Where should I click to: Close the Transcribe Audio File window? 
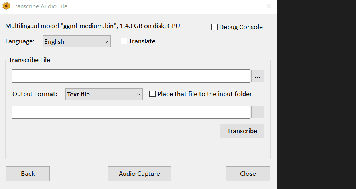pos(268,6)
